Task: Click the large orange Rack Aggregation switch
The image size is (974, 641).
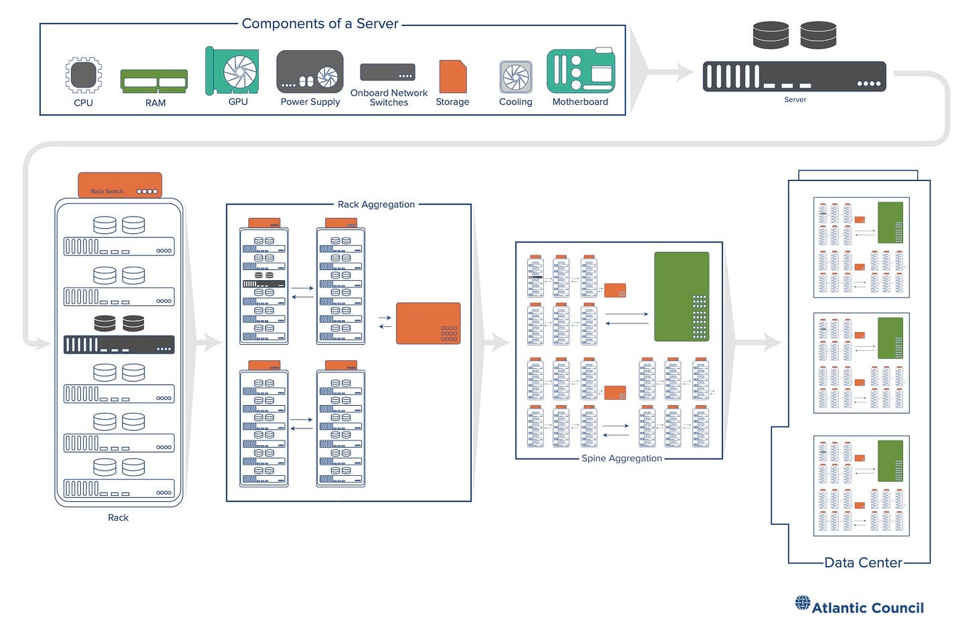Action: click(x=428, y=324)
